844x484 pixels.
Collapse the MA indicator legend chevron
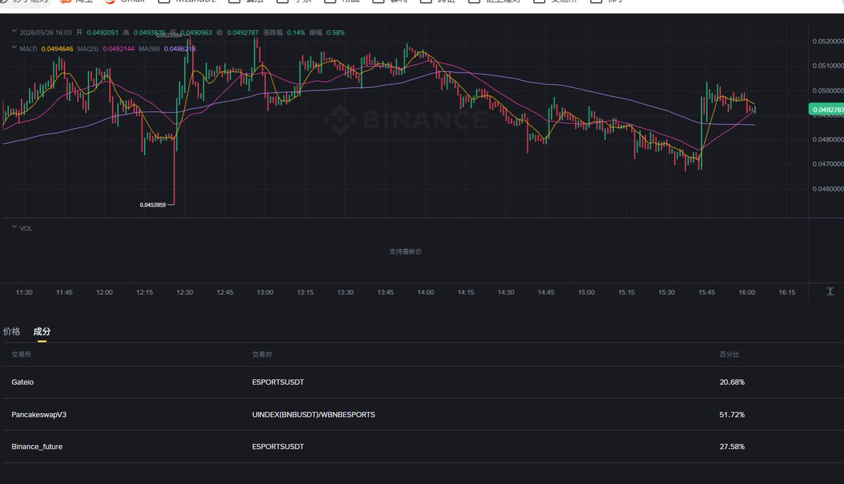coord(14,49)
